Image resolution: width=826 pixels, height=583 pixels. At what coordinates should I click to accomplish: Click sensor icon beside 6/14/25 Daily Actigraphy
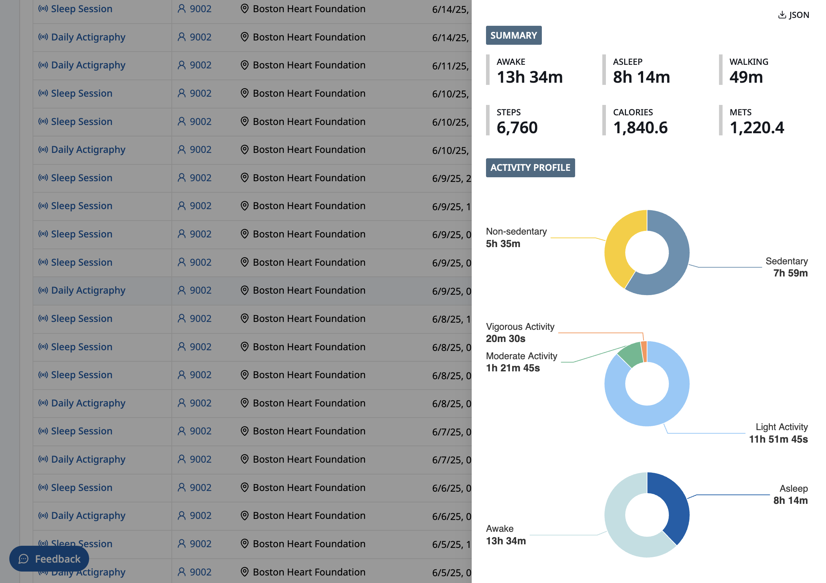pos(43,37)
